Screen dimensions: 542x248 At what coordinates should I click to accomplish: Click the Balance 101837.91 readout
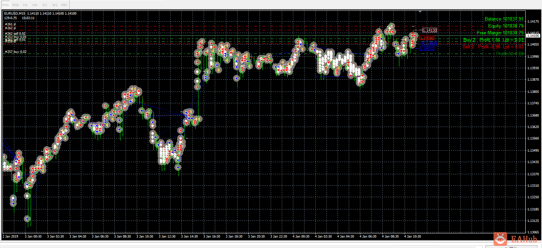point(504,19)
